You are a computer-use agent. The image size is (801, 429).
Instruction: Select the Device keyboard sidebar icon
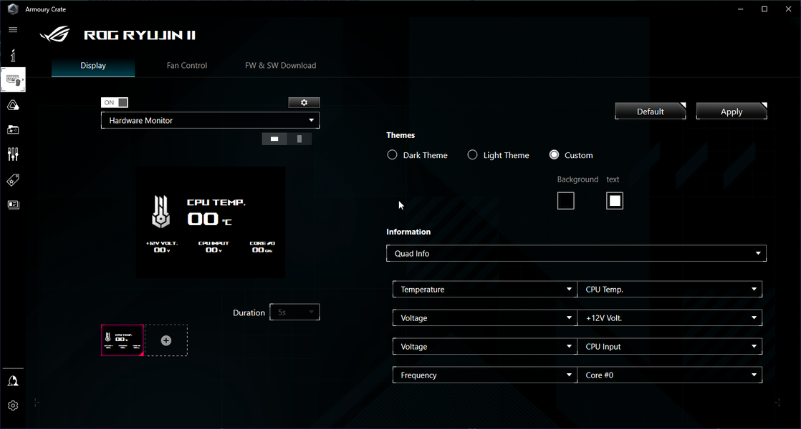pyautogui.click(x=13, y=80)
